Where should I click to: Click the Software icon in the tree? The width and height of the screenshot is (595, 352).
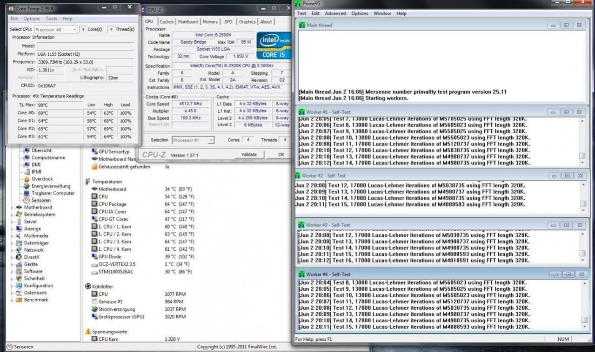(19, 271)
